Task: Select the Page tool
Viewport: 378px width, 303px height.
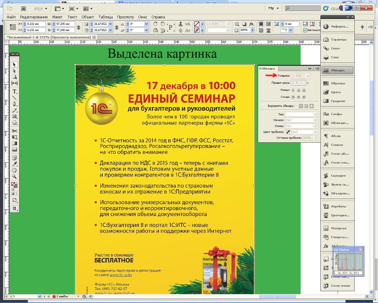Action: pos(14,77)
